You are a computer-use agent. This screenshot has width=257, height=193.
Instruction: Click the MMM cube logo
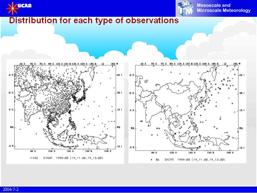point(185,8)
